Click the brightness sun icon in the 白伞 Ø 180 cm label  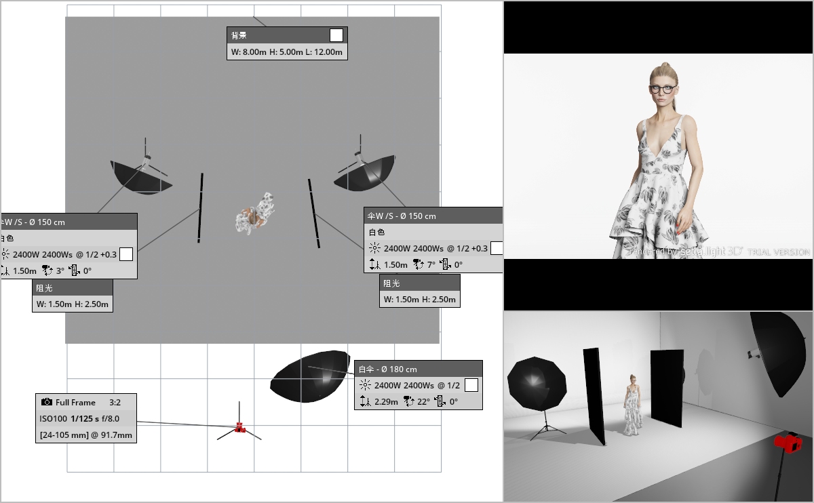click(x=365, y=385)
